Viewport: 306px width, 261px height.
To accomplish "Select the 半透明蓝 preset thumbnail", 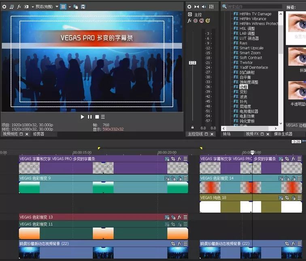I will click(297, 91).
